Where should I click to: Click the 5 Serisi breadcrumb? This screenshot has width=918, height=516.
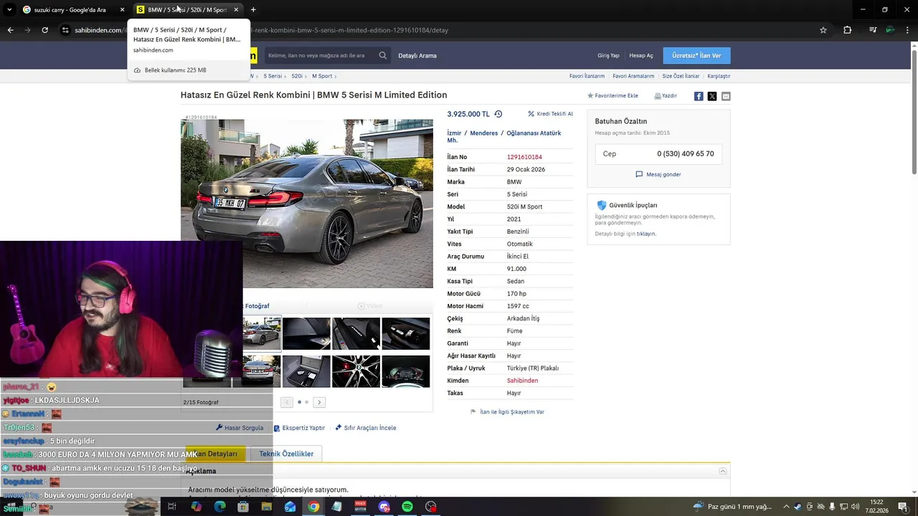click(273, 76)
